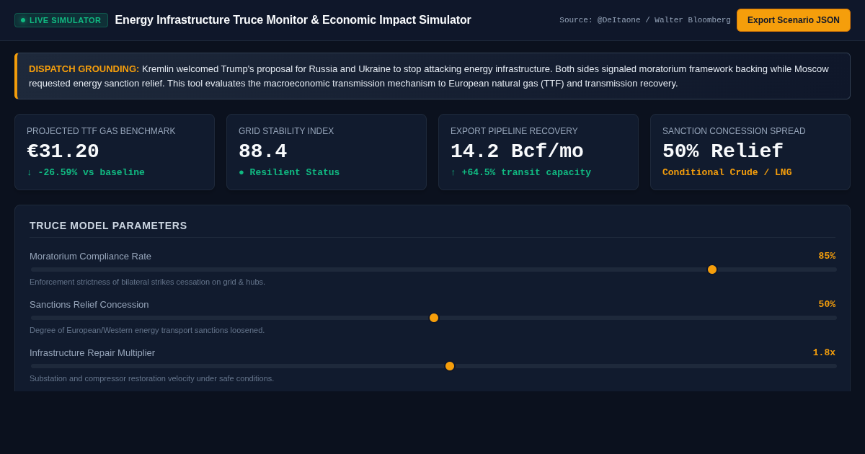
Task: Click the Source @DeItaone / Walter Bloomberg text
Action: (645, 20)
